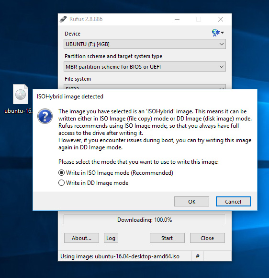The width and height of the screenshot is (269, 278).
Task: Open the Log window
Action: click(x=111, y=238)
